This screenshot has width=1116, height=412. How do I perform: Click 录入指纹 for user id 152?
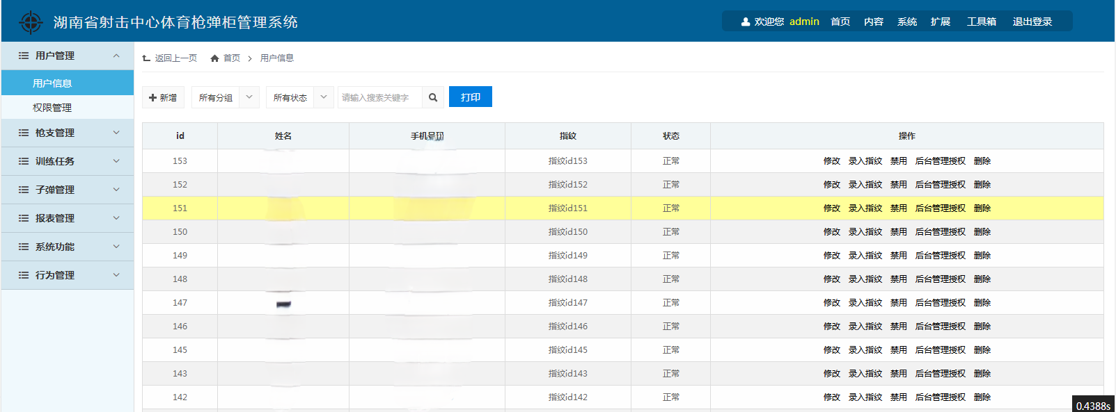pos(865,184)
